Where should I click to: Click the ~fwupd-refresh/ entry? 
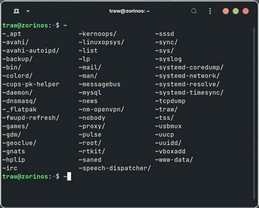tap(31, 118)
